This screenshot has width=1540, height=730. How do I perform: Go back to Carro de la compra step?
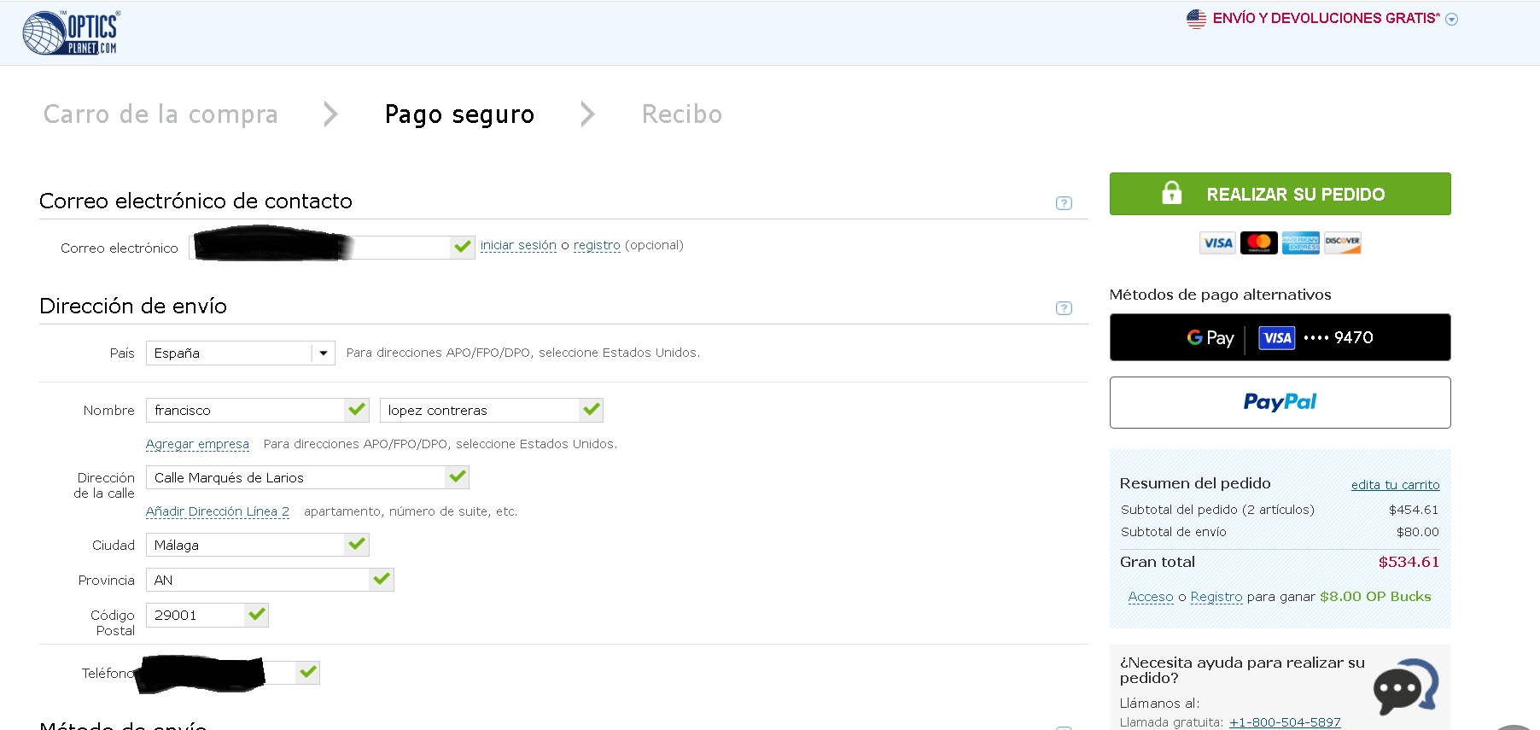coord(160,114)
